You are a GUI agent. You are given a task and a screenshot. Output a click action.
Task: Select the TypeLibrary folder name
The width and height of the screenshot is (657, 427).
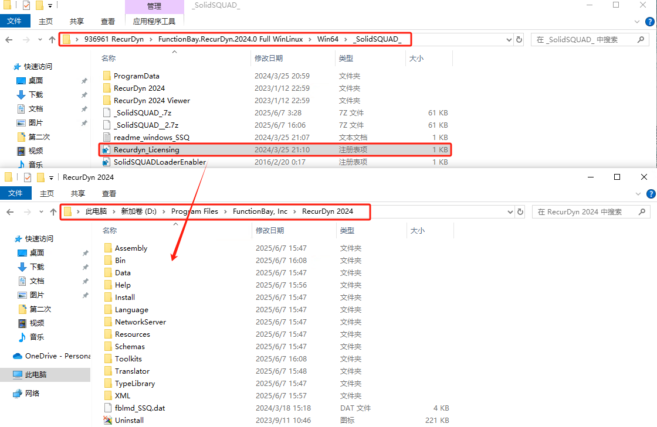pos(135,384)
